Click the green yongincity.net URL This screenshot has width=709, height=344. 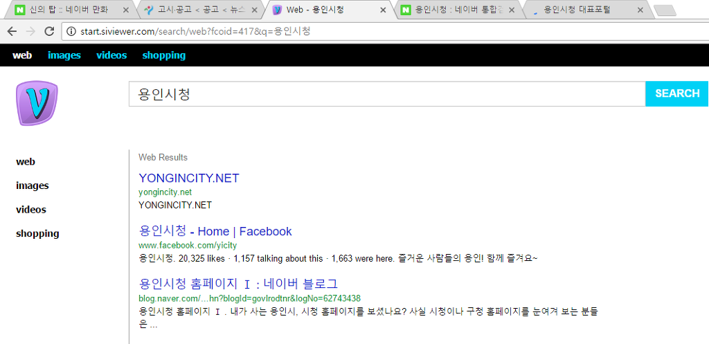coord(165,192)
